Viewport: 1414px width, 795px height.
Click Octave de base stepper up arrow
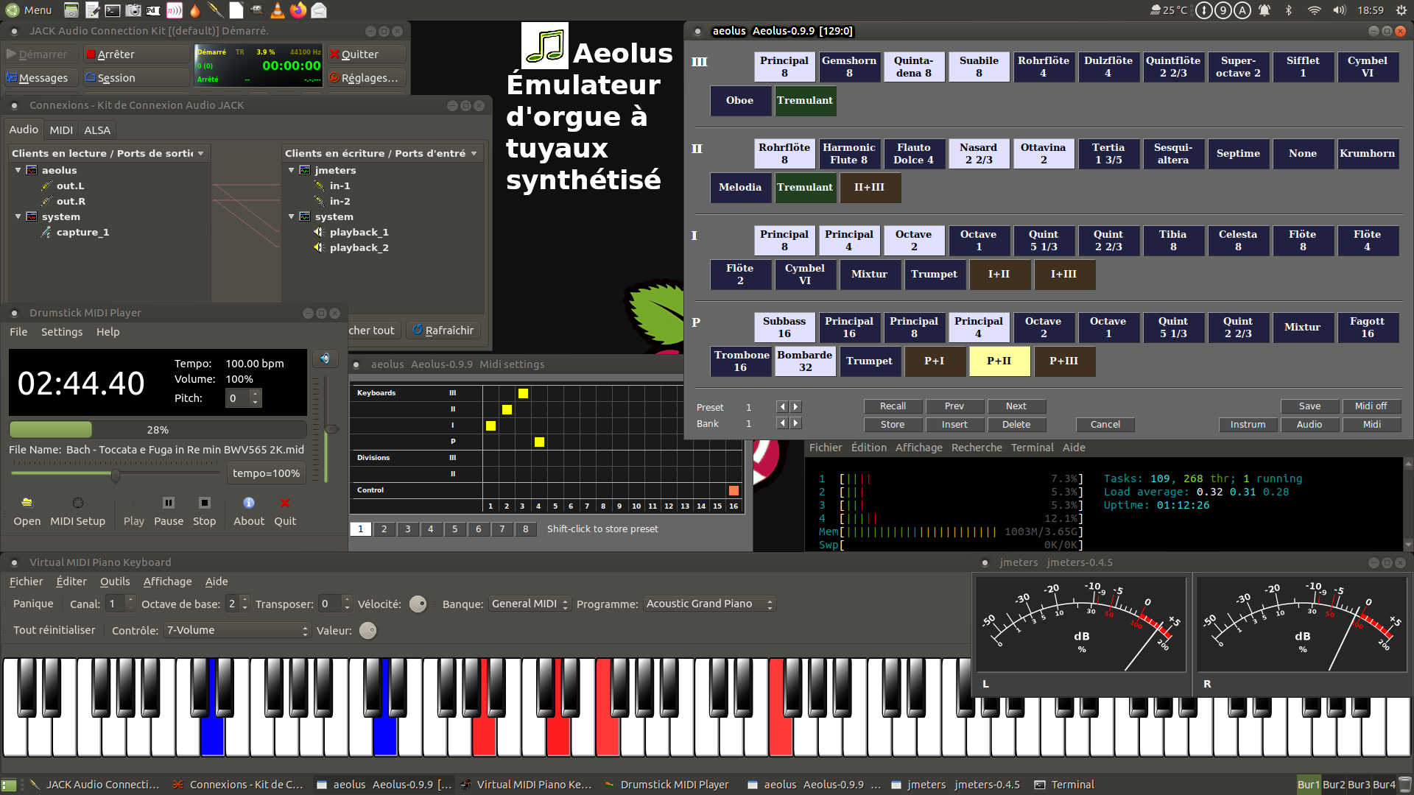point(245,599)
